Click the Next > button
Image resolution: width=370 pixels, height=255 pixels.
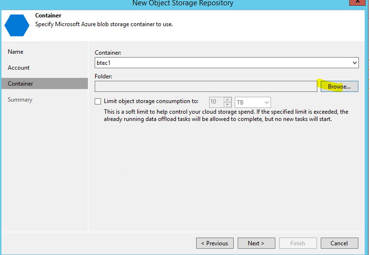[256, 243]
